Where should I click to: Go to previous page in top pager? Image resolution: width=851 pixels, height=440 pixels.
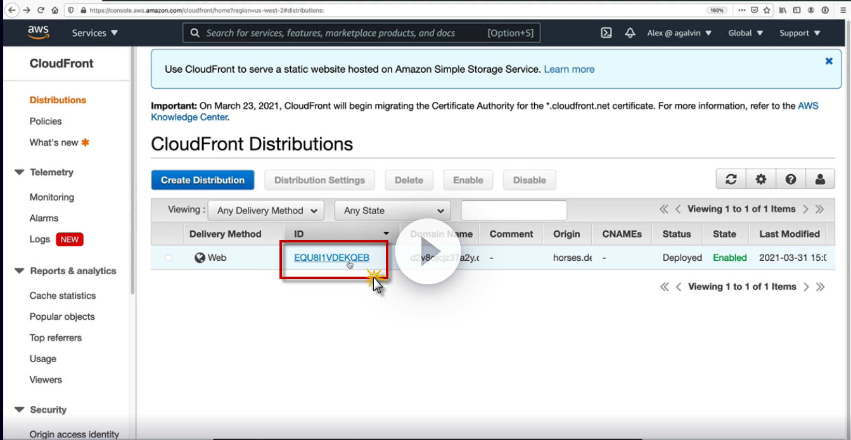[x=678, y=209]
